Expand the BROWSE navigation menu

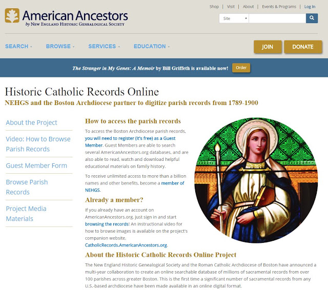click(x=60, y=46)
